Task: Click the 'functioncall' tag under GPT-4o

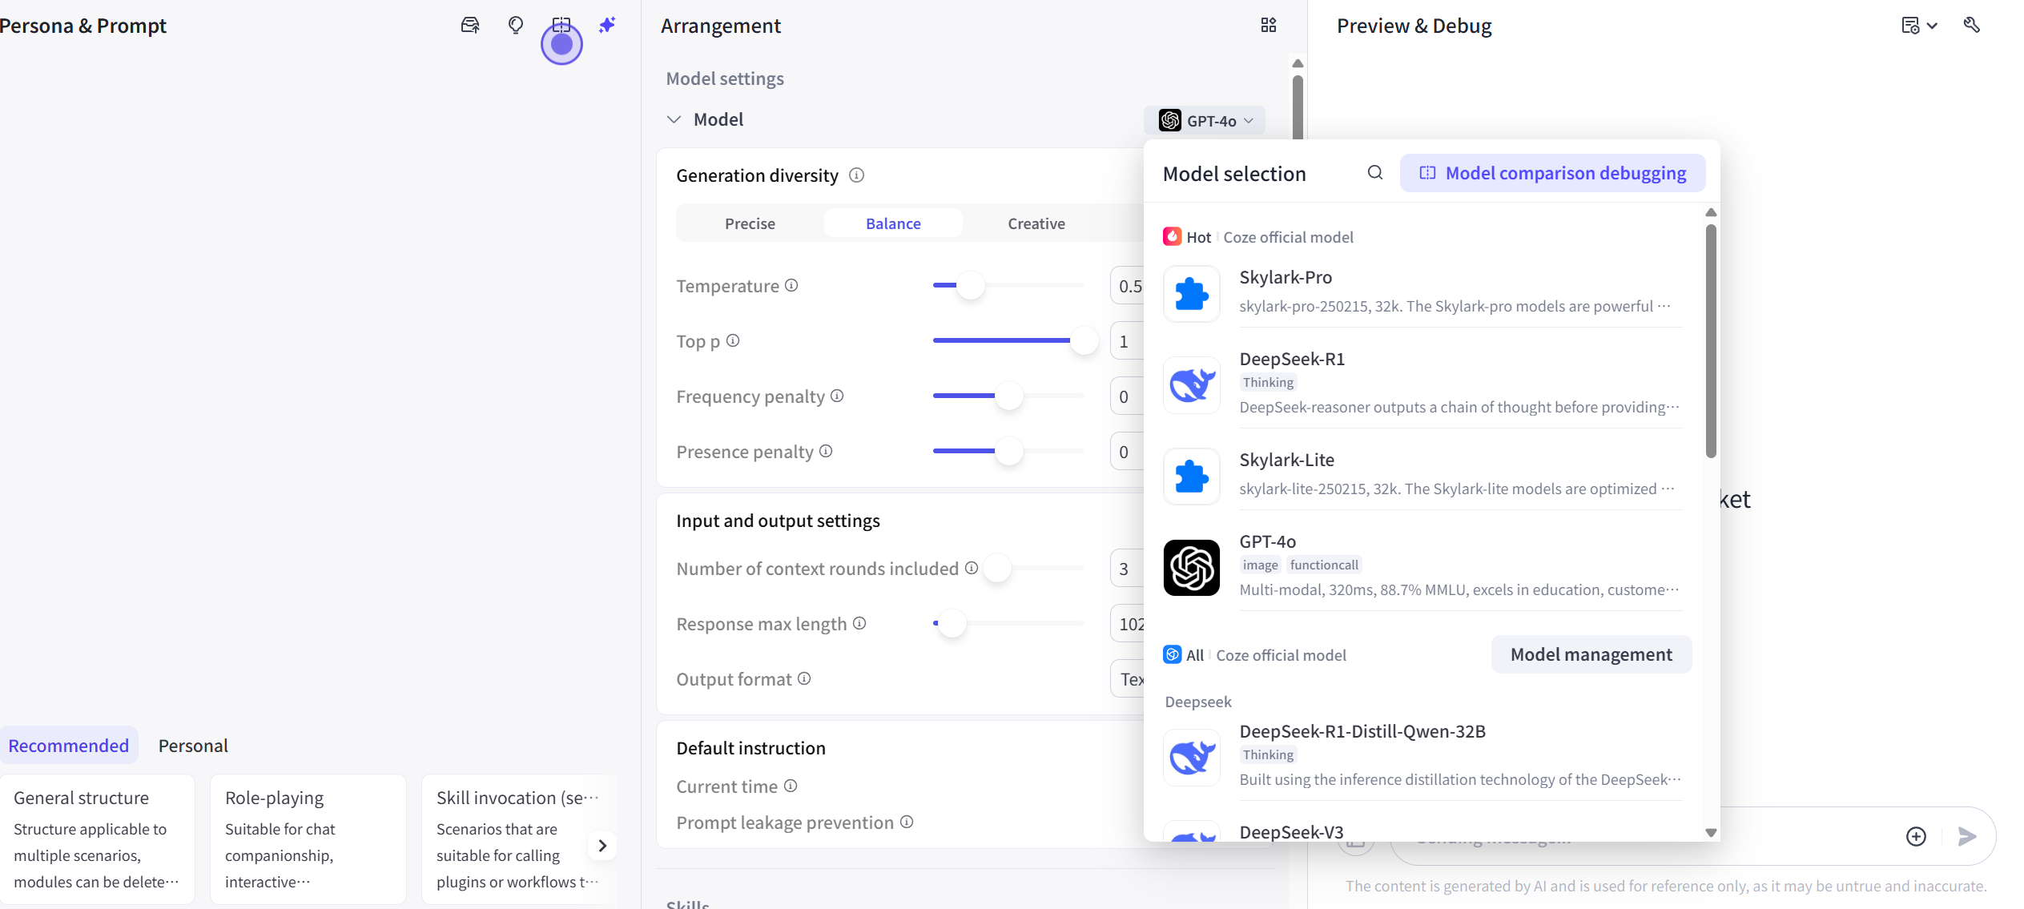Action: pyautogui.click(x=1324, y=565)
